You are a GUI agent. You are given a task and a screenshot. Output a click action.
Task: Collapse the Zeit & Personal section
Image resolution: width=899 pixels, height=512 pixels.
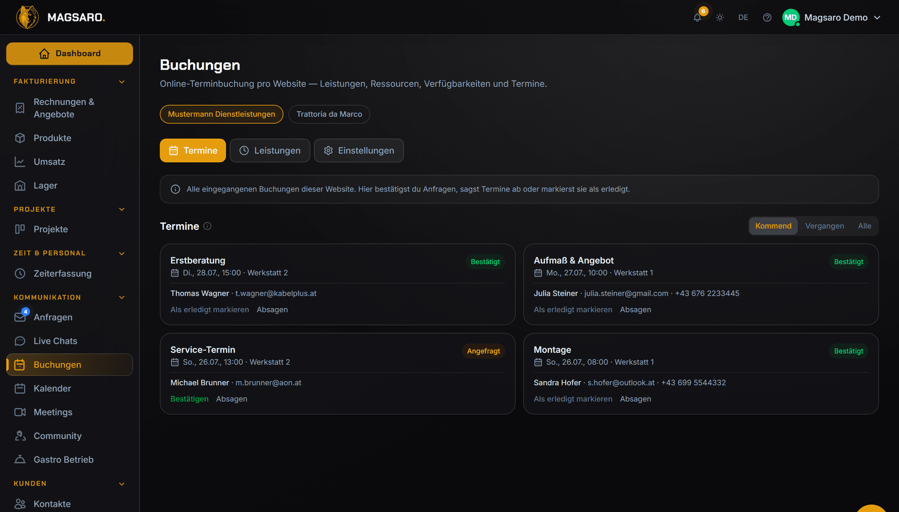[122, 253]
